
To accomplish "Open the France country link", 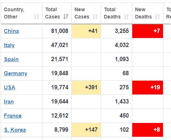I will pyautogui.click(x=13, y=116).
